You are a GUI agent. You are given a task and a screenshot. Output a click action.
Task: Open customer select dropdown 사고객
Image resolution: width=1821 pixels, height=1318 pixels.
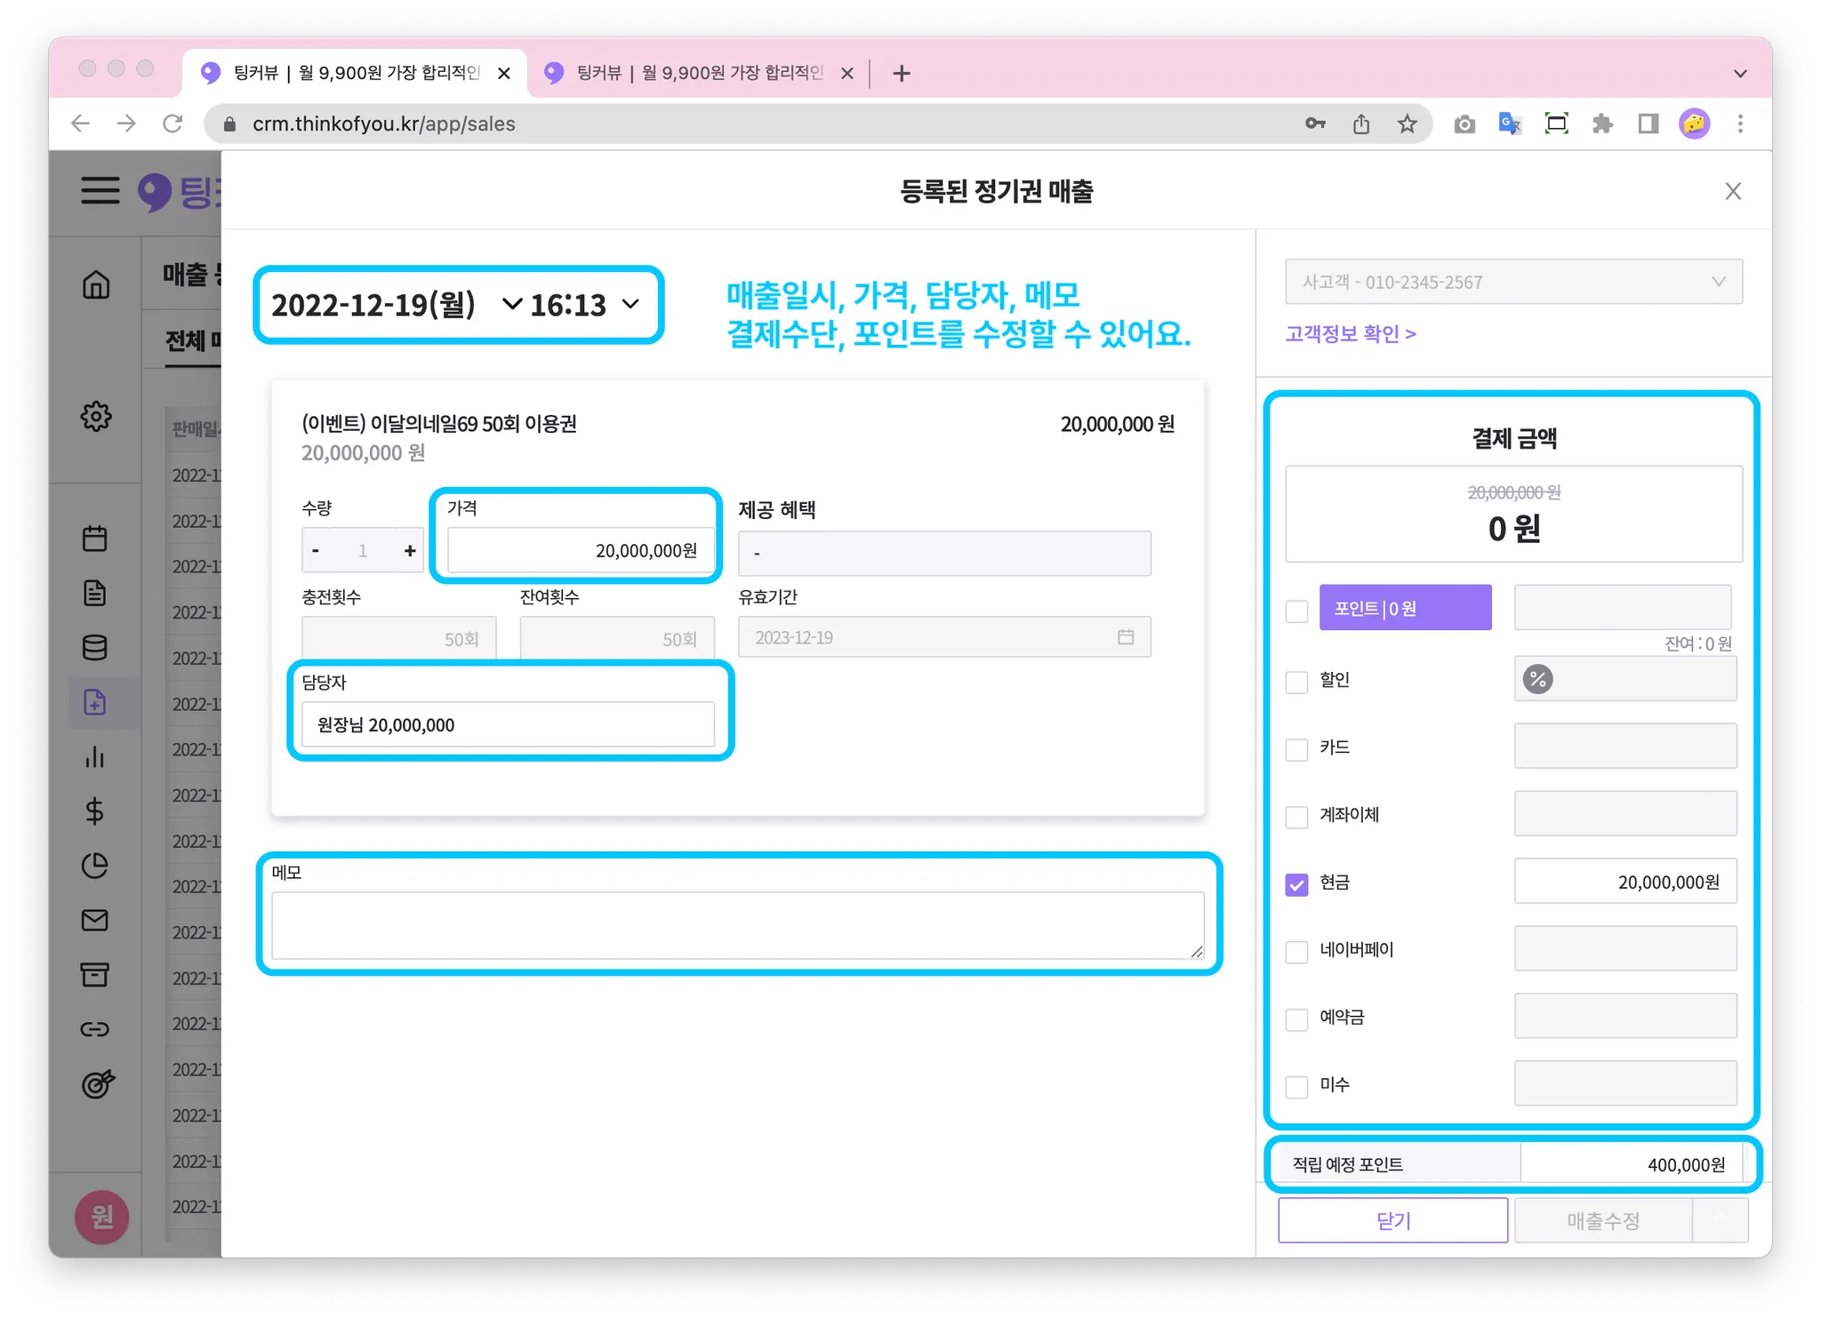coord(1513,282)
